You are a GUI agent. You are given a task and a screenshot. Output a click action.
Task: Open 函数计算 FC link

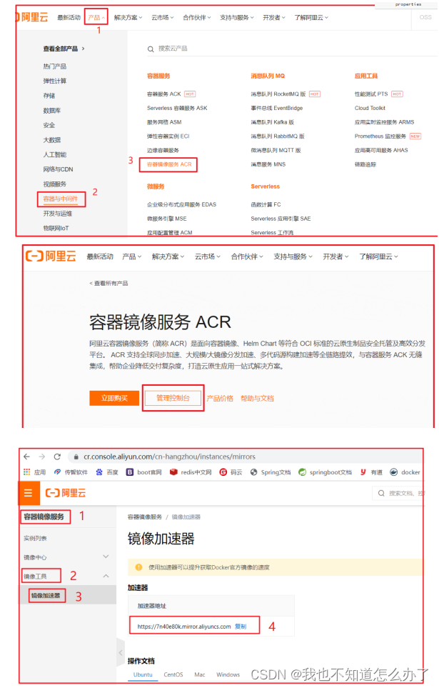266,204
